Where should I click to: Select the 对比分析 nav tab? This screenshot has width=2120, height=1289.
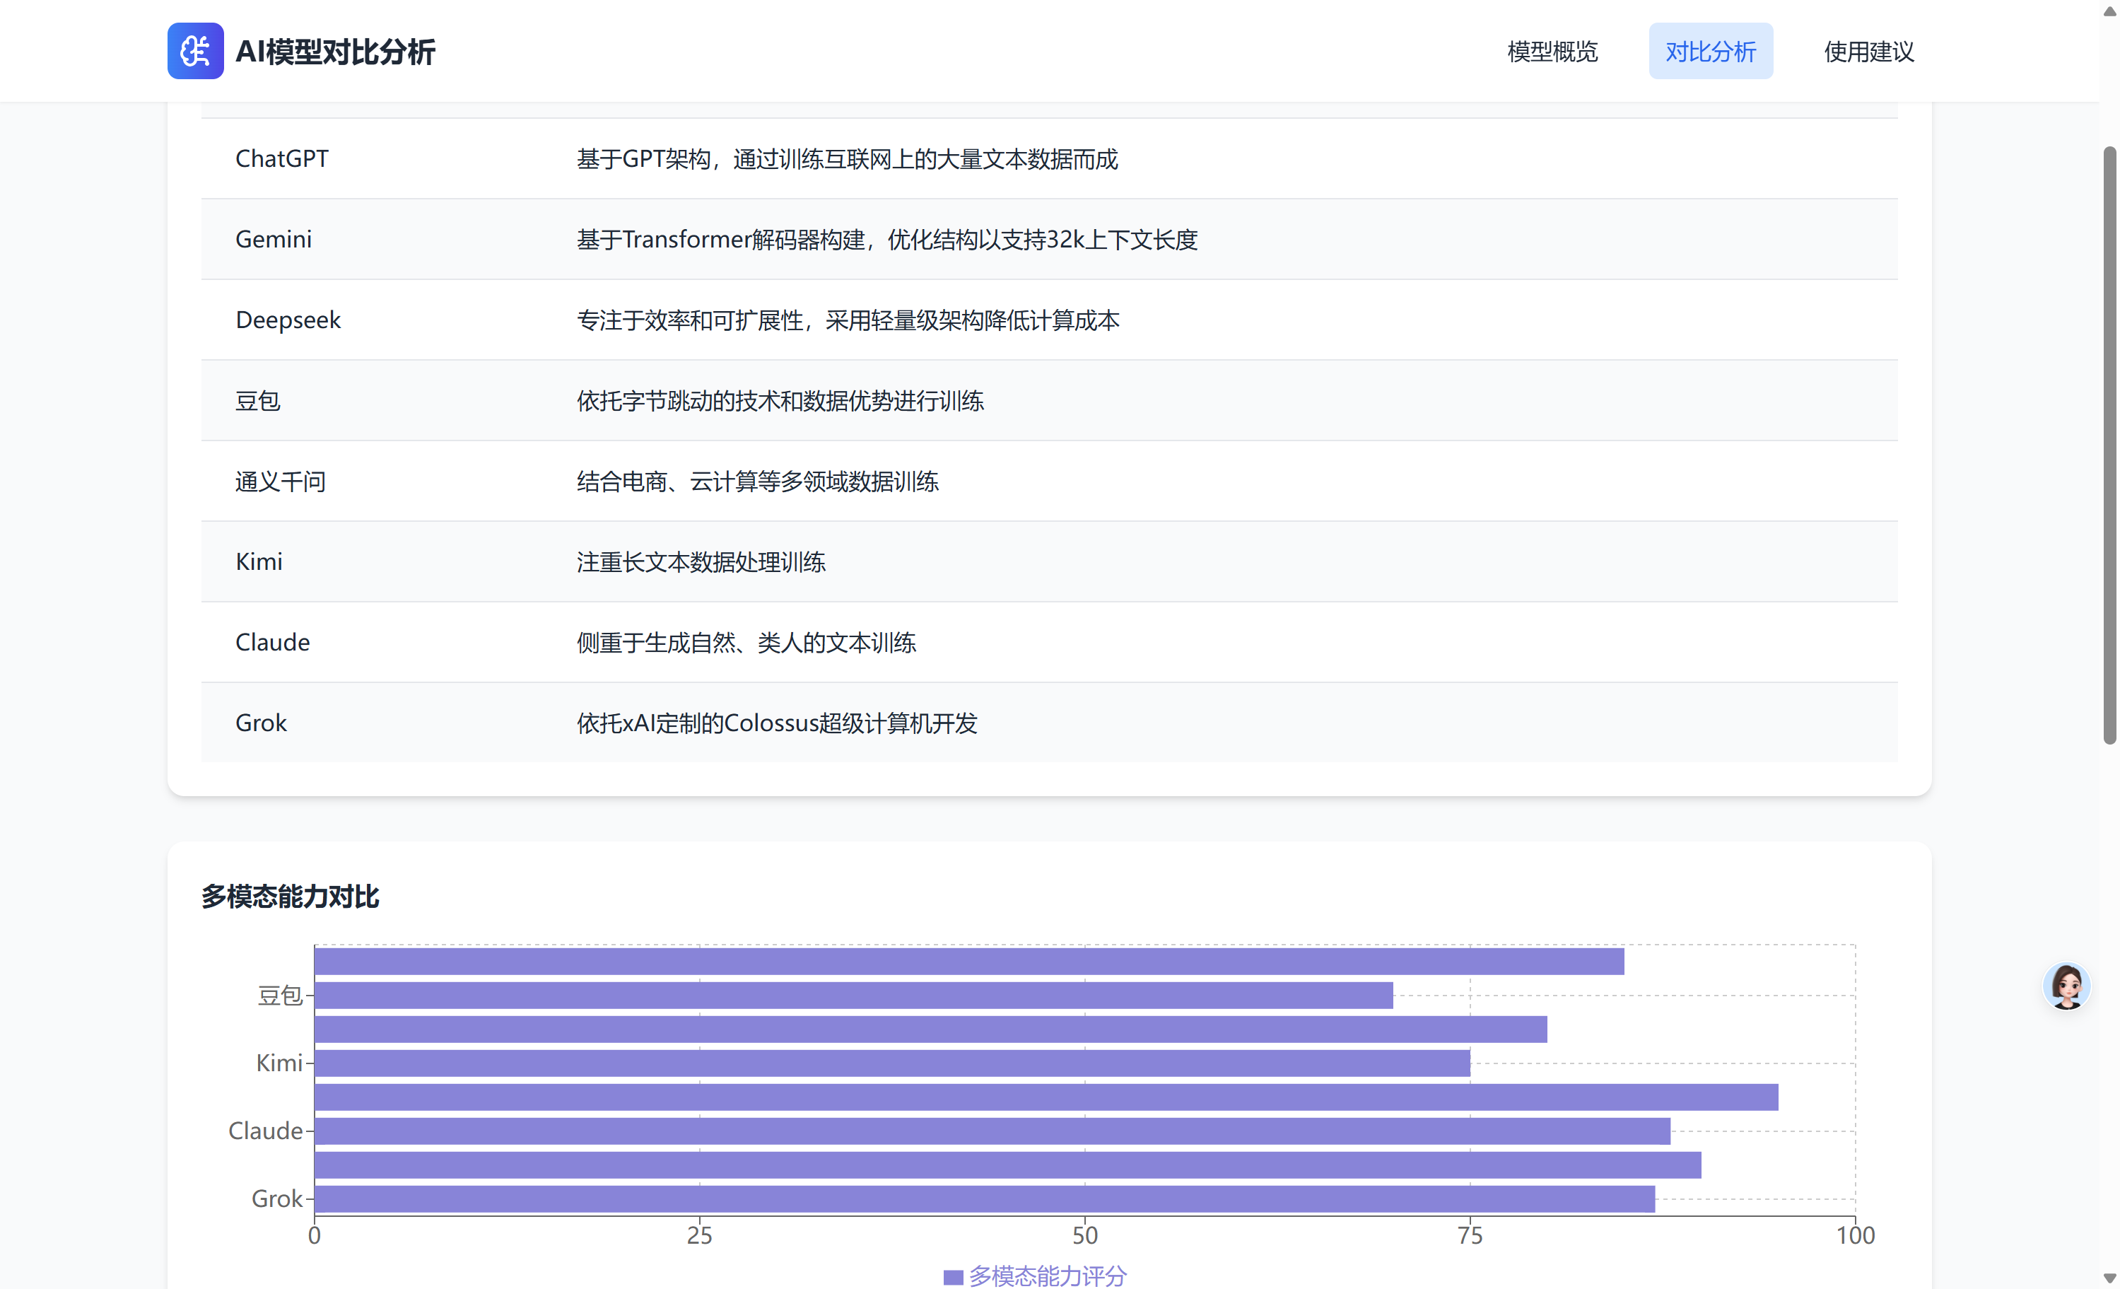tap(1709, 52)
